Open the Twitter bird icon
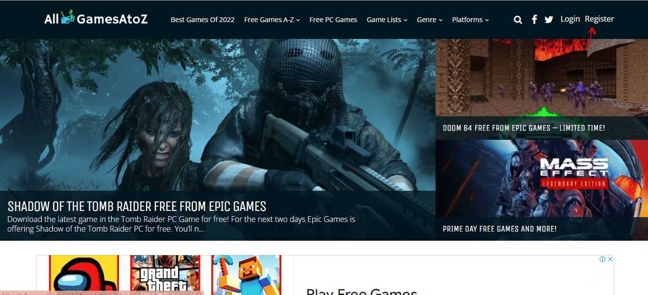 549,20
